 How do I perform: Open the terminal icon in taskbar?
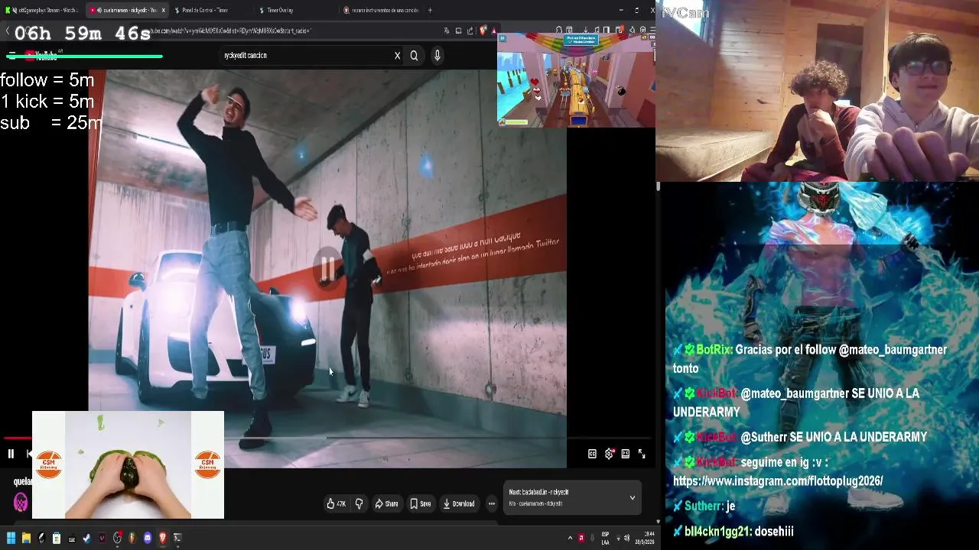point(177,538)
